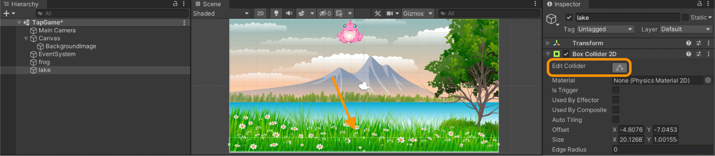Open Transform component help icon
The height and width of the screenshot is (156, 715).
689,43
